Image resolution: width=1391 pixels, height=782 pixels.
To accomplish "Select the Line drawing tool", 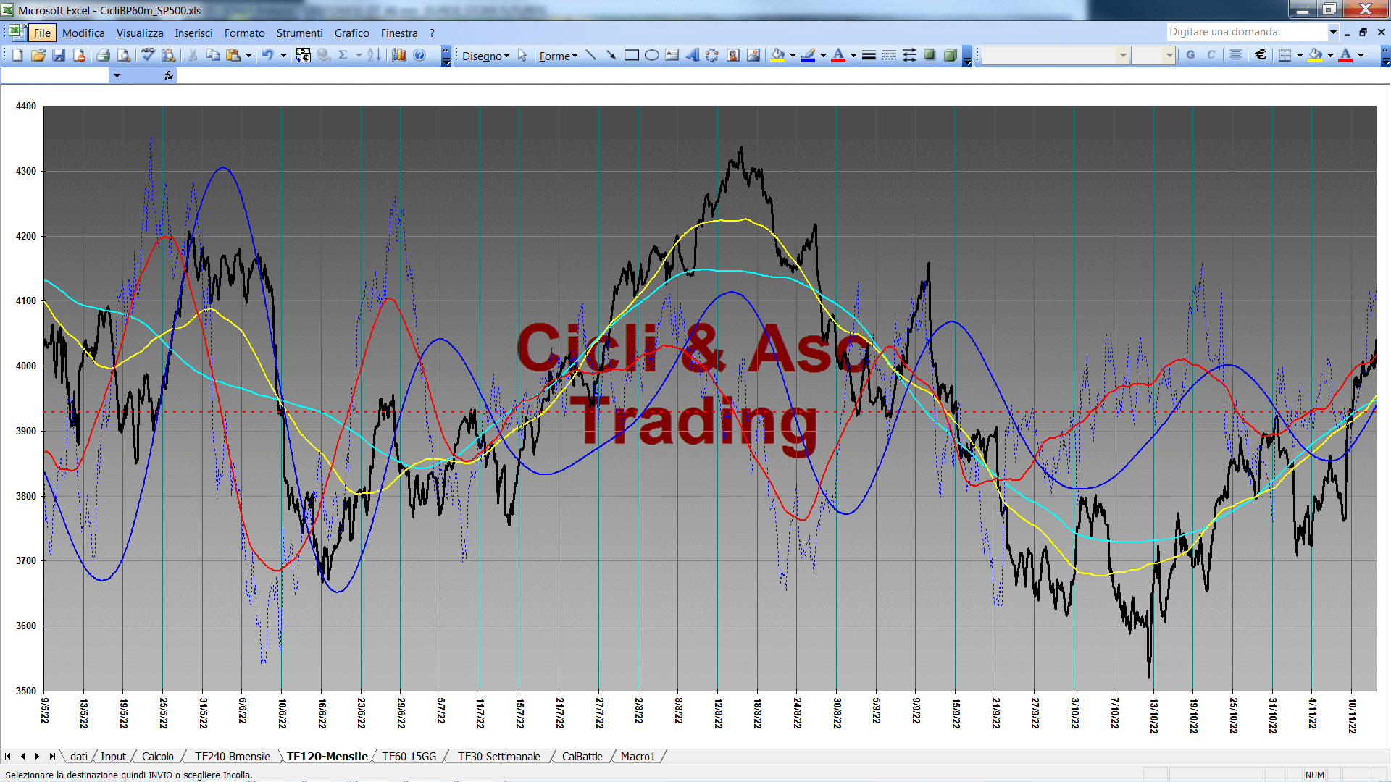I will click(x=590, y=55).
